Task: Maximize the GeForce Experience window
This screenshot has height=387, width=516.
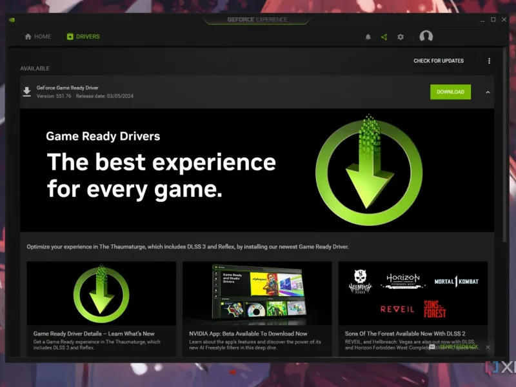Action: [493, 20]
